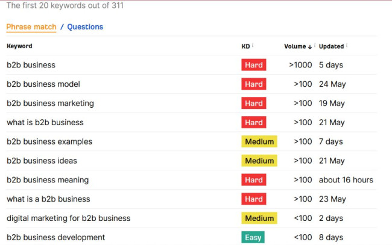Select the "b2b business marketing" keyword
Screen dimensions: 392x245
pyautogui.click(x=50, y=104)
